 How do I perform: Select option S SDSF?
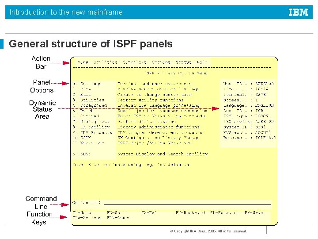tap(82, 154)
